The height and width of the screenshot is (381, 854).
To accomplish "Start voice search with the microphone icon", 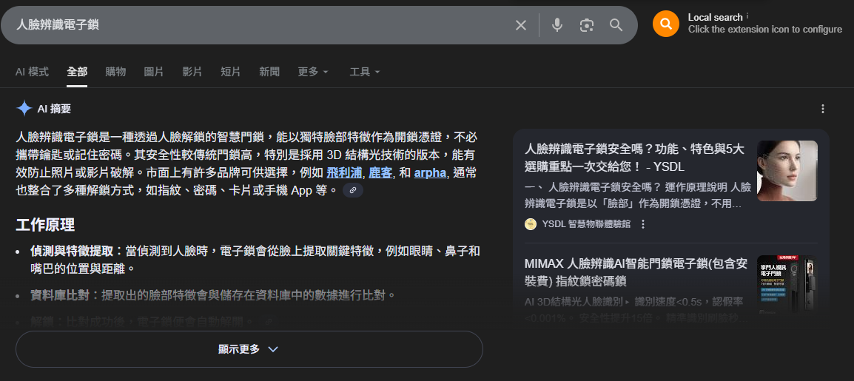I will coord(557,25).
